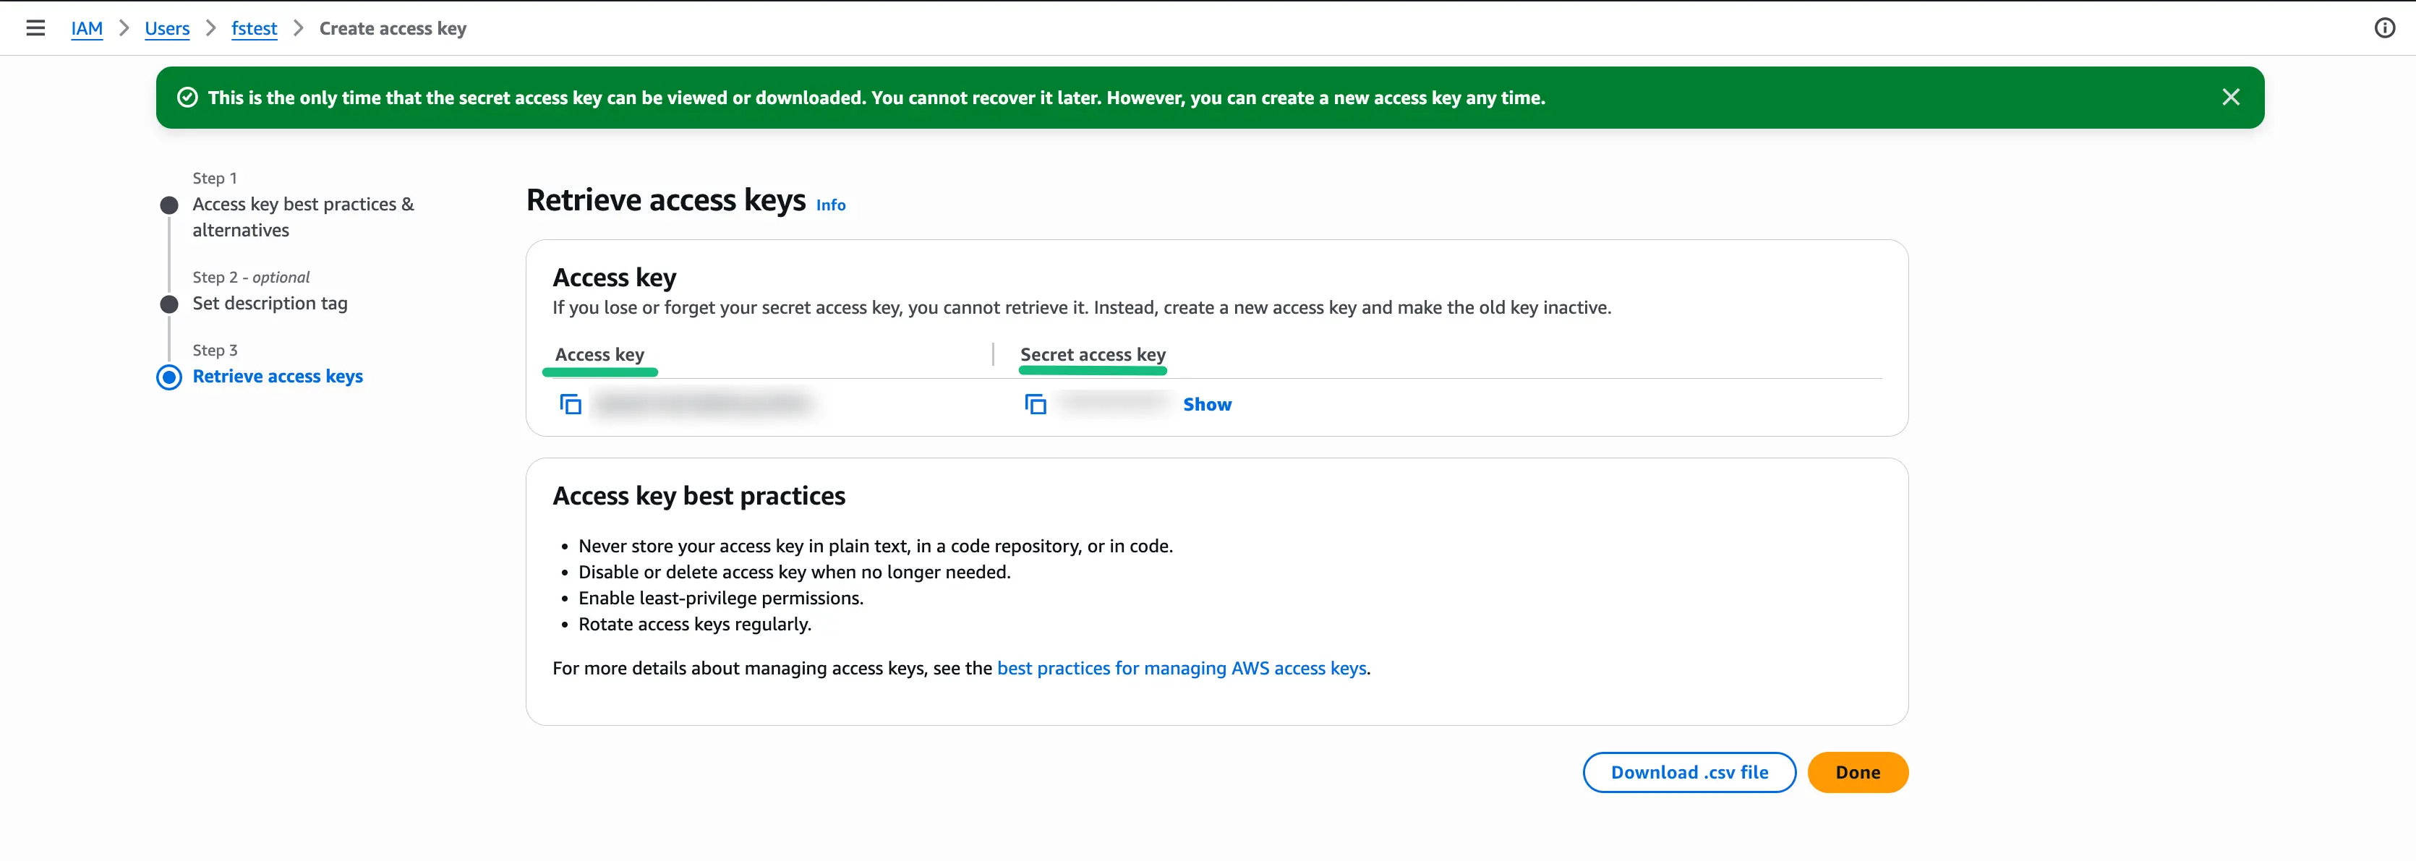Copy the access key to clipboard
This screenshot has height=861, width=2416.
tap(571, 403)
